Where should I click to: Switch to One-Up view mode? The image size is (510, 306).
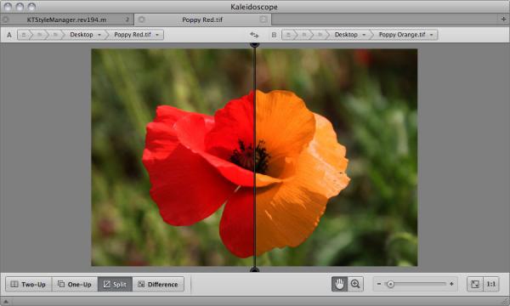pos(75,284)
